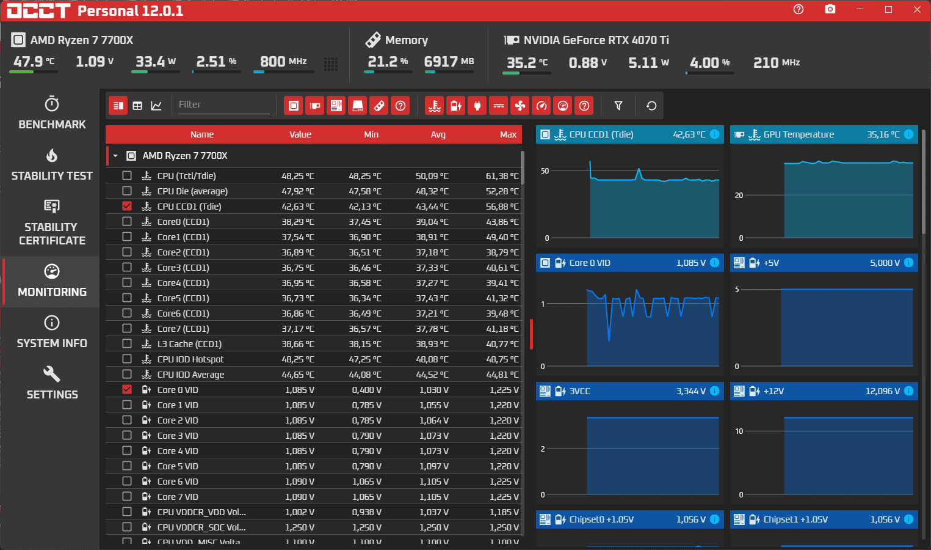
Task: Click the Chipset0 +1.05V graph header
Action: (630, 519)
